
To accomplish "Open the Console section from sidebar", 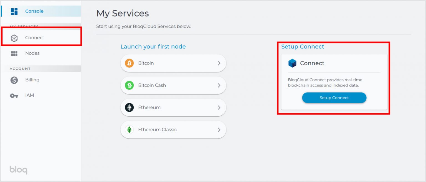I will (34, 11).
